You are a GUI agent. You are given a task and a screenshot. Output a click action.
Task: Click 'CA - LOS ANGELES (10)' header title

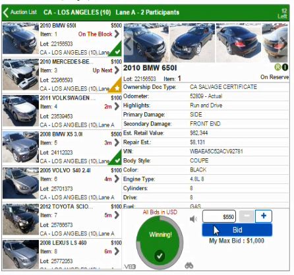point(77,13)
